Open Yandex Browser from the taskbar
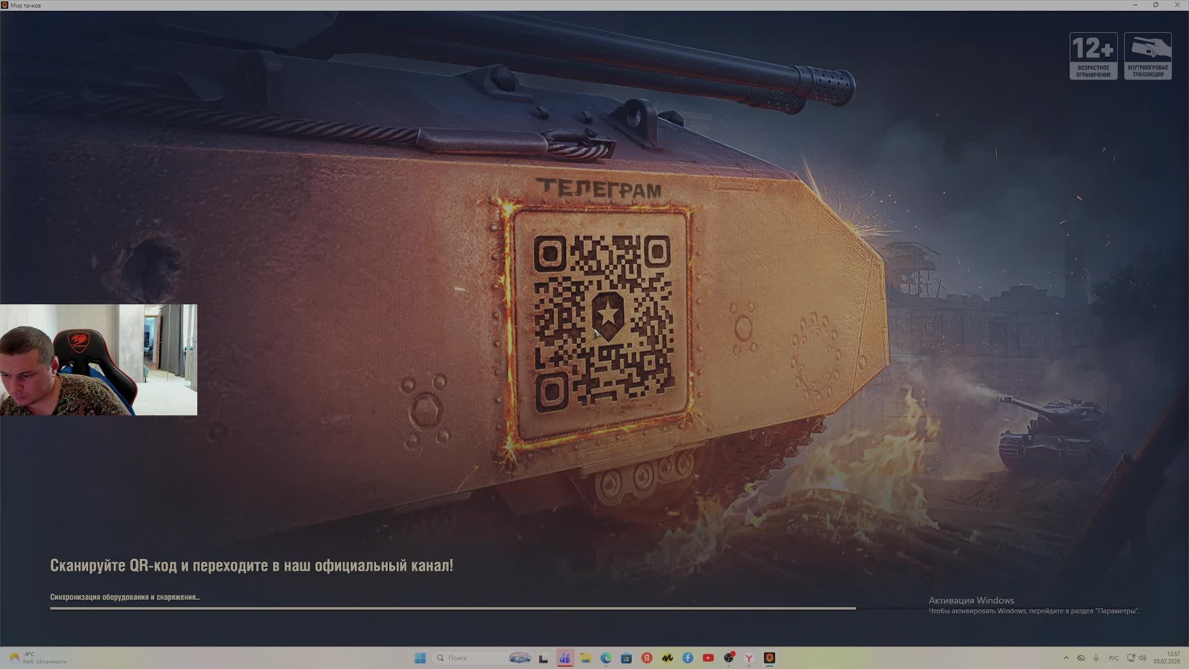Image resolution: width=1189 pixels, height=669 pixels. 749,658
